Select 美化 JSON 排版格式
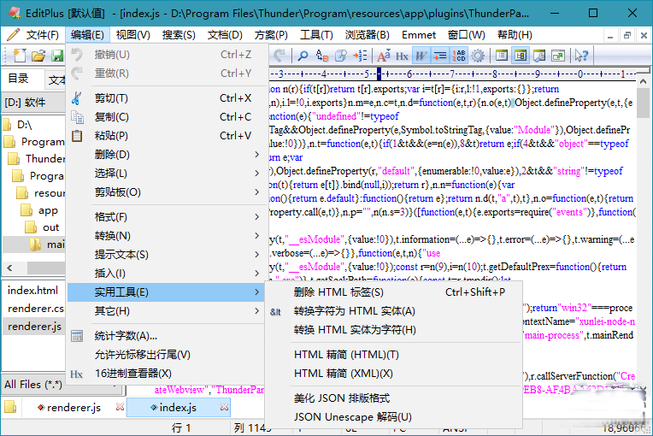Image resolution: width=653 pixels, height=436 pixels. tap(393, 398)
